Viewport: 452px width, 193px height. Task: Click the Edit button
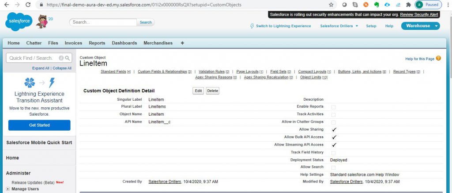coord(198,91)
